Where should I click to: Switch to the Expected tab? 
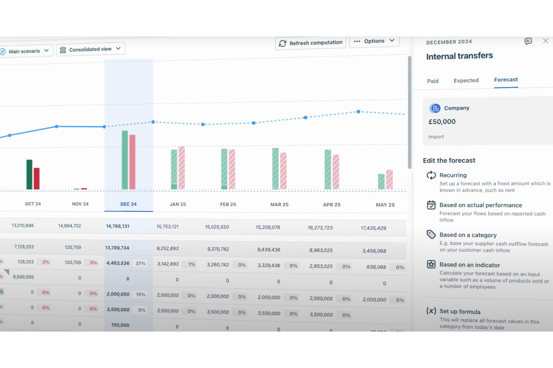pos(466,81)
